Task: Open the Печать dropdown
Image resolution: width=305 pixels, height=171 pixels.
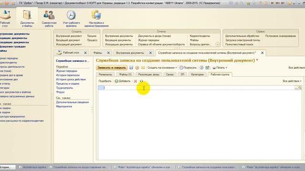Action: click(x=220, y=67)
